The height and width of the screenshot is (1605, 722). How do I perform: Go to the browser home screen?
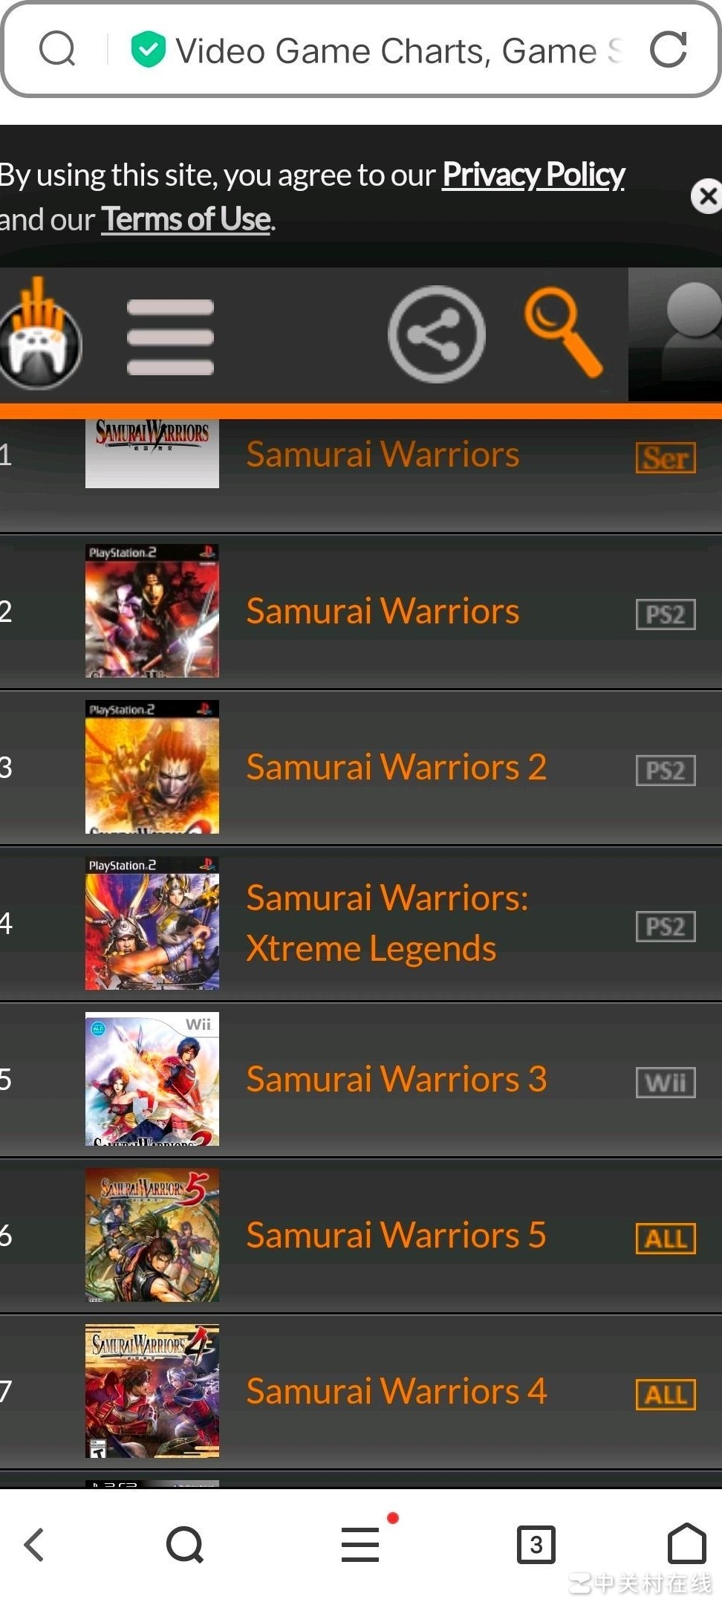click(x=687, y=1543)
